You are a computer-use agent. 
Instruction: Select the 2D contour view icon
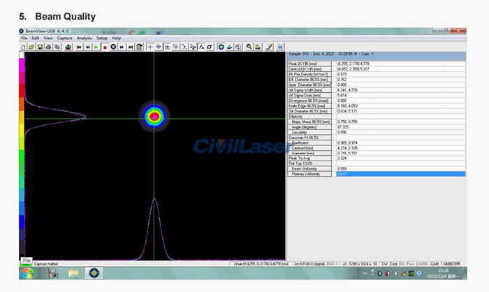pos(221,47)
